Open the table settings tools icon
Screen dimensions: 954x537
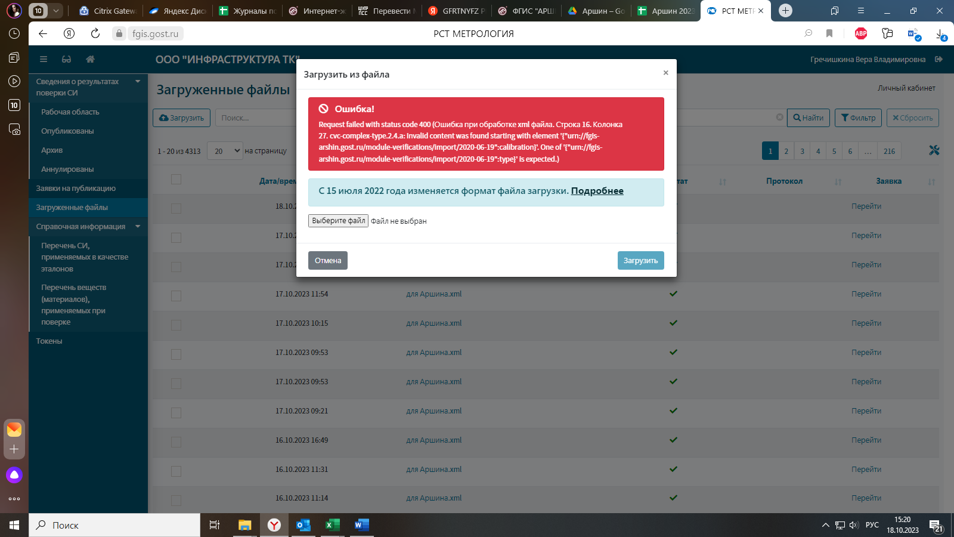[x=934, y=150]
